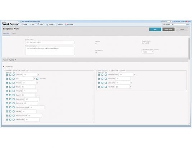
Task: Click the Labor Tax percentage field
Action: 30,75
